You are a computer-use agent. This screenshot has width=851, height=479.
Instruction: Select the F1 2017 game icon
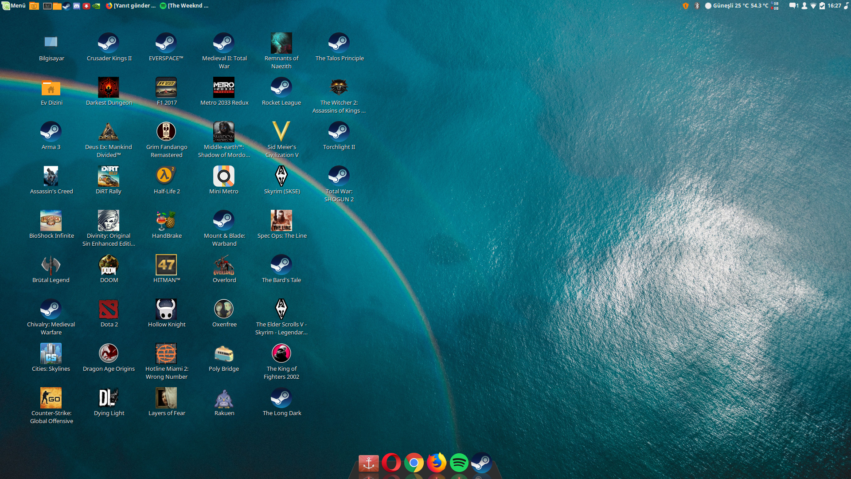point(166,87)
